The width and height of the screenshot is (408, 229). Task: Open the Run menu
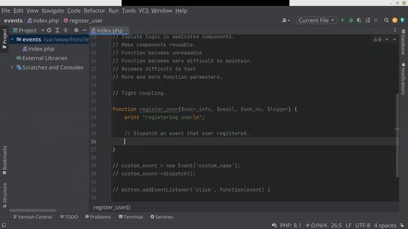click(x=113, y=11)
